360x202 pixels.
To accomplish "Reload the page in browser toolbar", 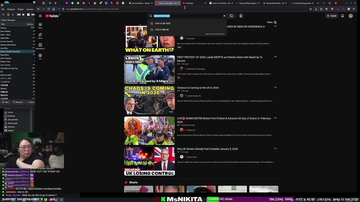I will [48, 9].
